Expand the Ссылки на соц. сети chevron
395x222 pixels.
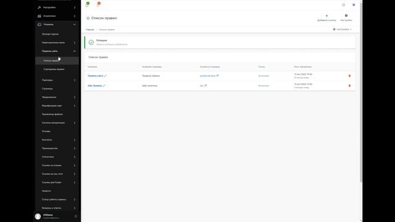click(x=75, y=174)
